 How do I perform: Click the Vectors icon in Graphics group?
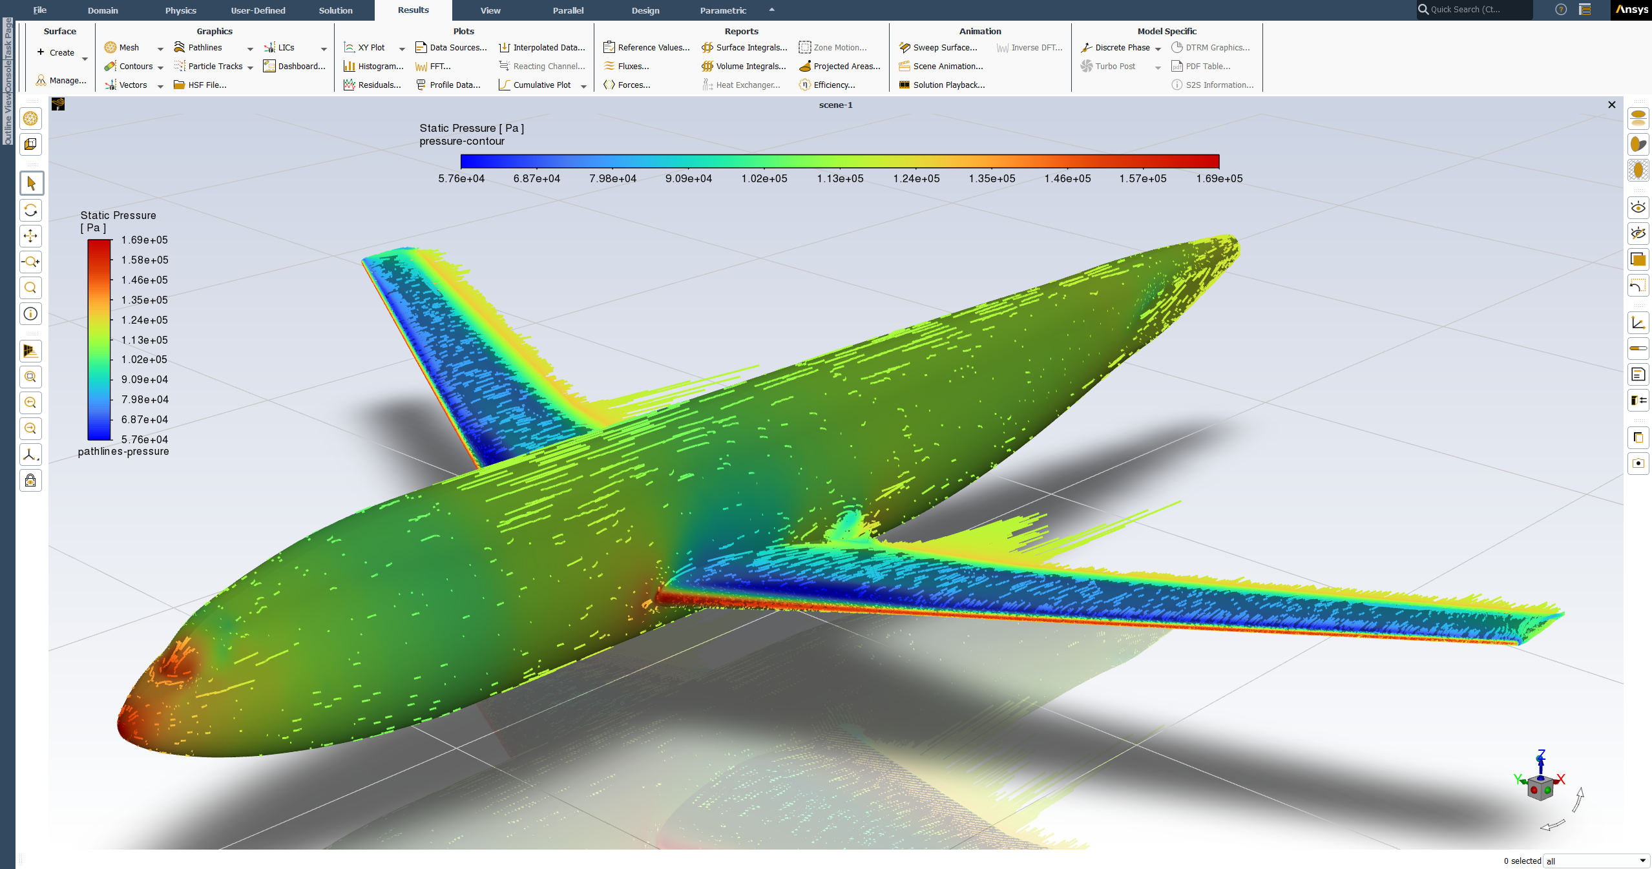[x=110, y=85]
